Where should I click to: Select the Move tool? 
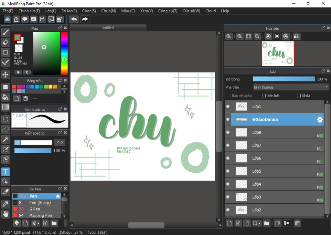(5, 74)
